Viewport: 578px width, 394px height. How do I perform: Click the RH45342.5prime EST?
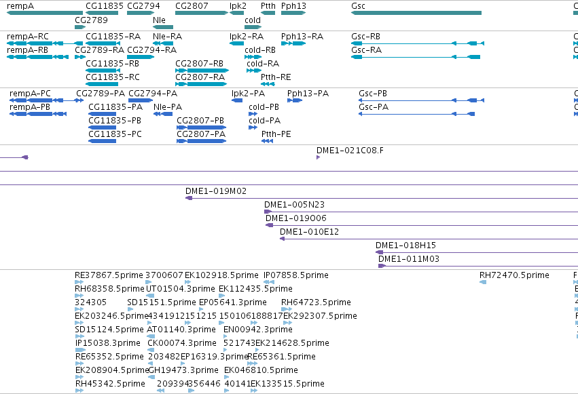(x=79, y=391)
